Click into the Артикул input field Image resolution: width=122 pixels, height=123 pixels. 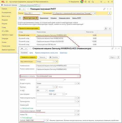[x=50, y=80]
